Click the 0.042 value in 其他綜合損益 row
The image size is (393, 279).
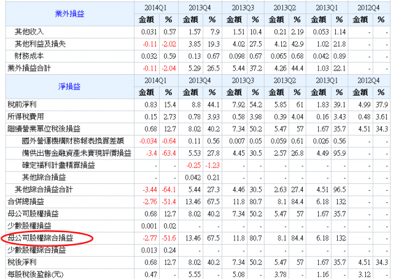coord(193,178)
